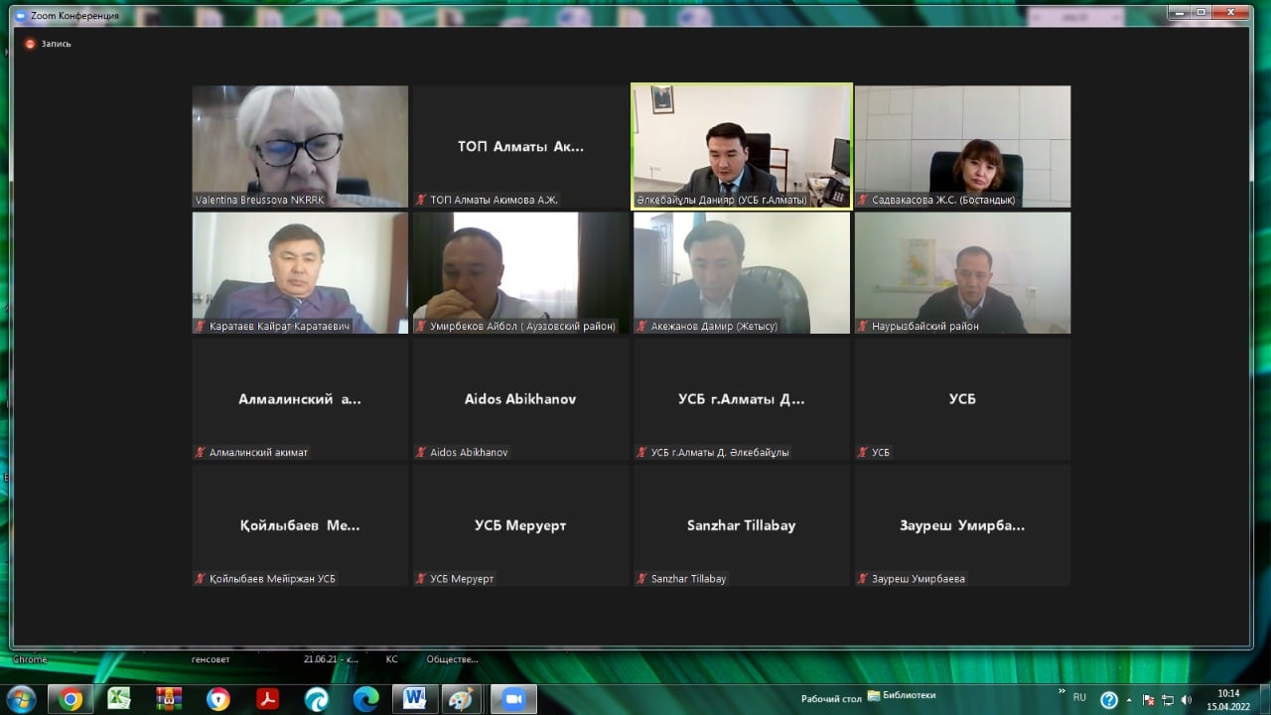Select Умирбеков Айбол video tile
1271x715 pixels.
pos(520,273)
